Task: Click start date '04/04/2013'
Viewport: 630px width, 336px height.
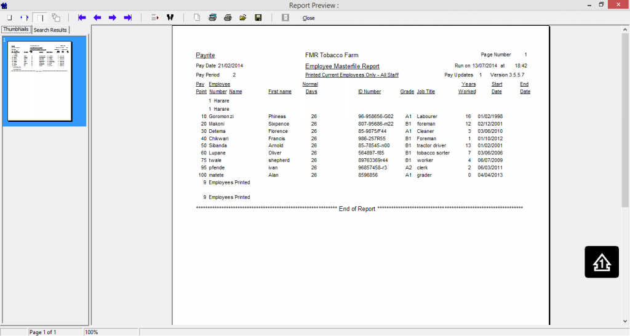Action: 490,175
